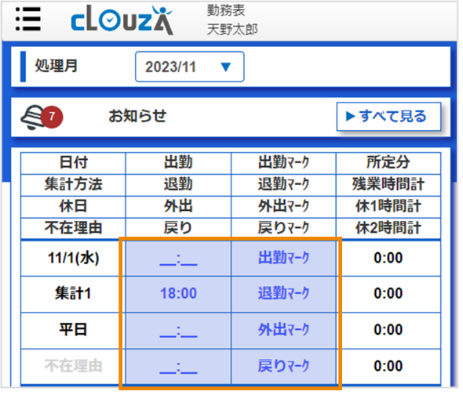Expand the 処理月 dropdown showing 2023/11
The height and width of the screenshot is (395, 463).
click(190, 67)
